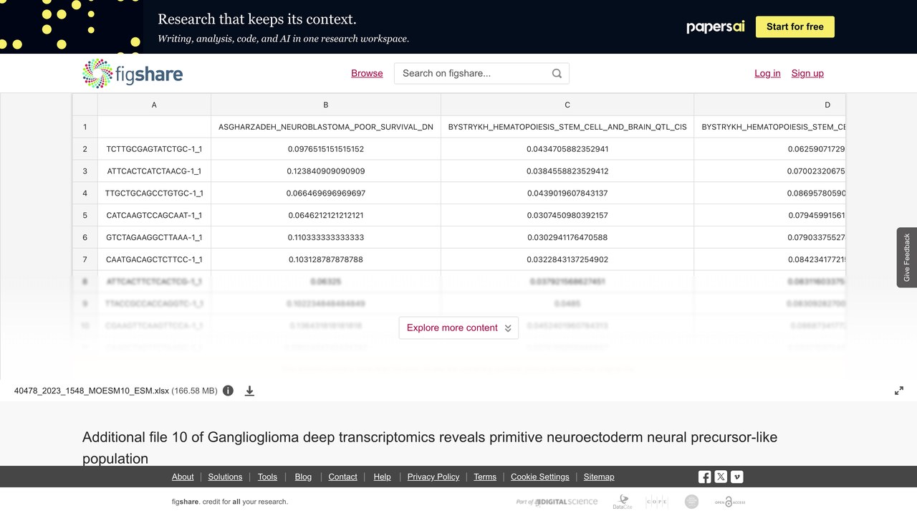
Task: Click the Sign up link
Action: pyautogui.click(x=807, y=73)
